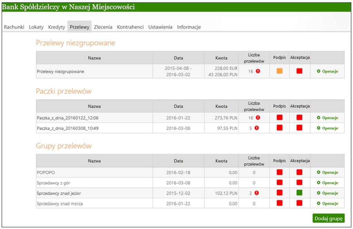
Task: Select group Sprzedawcy z gór
Action: tap(53, 183)
